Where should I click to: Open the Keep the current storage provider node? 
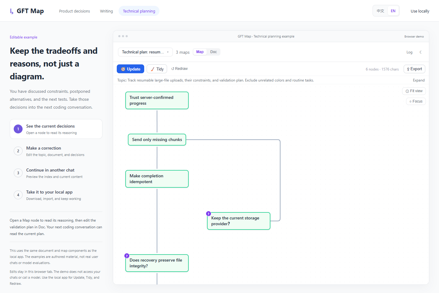tap(239, 221)
